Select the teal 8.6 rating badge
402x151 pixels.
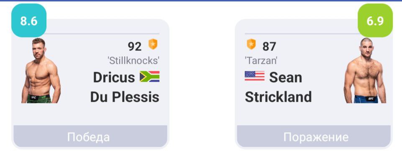(x=29, y=20)
